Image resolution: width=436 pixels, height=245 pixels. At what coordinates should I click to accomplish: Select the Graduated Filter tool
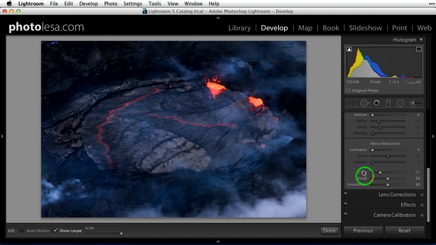coord(388,103)
